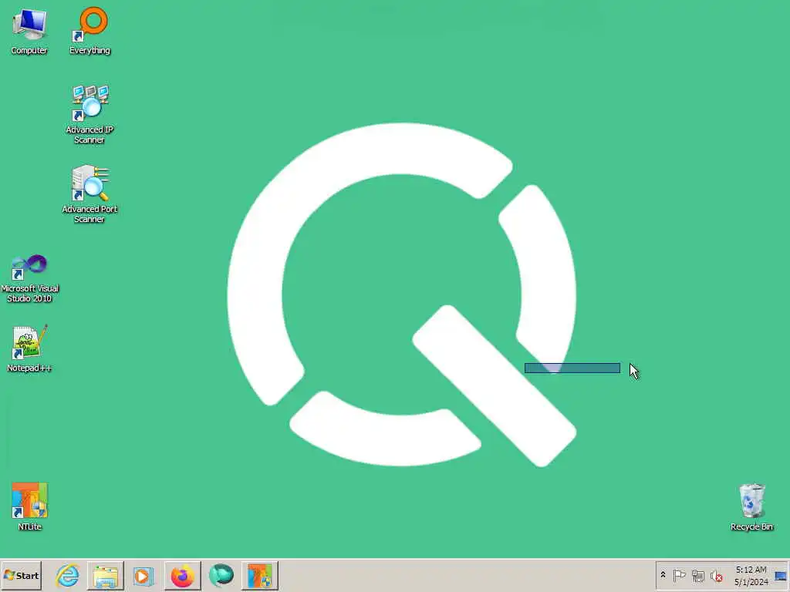Open the Start menu
The height and width of the screenshot is (592, 790).
(21, 575)
